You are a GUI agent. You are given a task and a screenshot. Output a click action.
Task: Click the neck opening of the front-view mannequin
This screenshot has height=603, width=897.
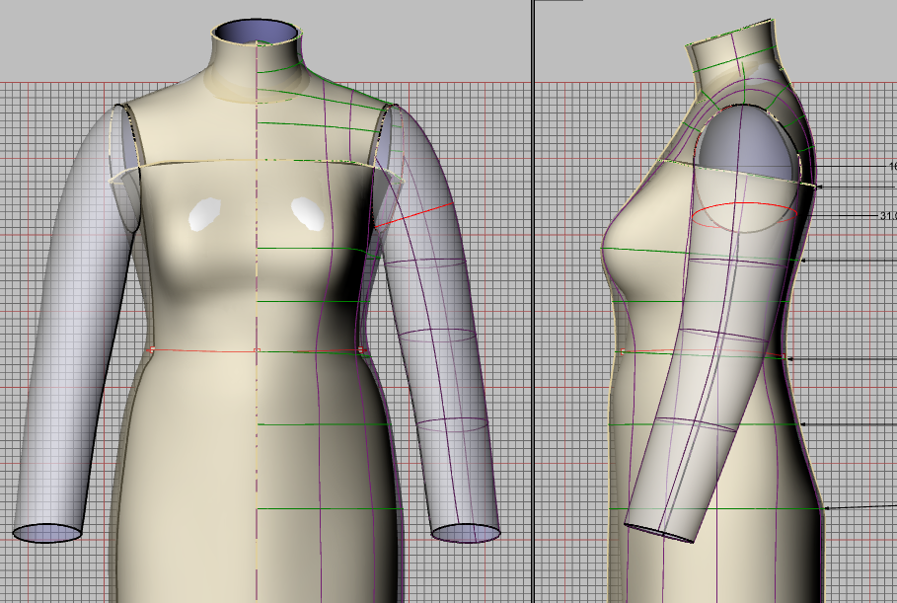tap(257, 31)
